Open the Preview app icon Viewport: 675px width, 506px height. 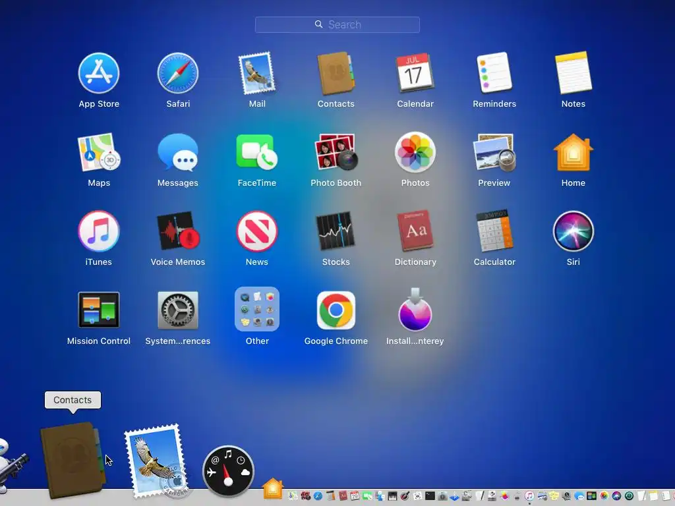click(494, 152)
